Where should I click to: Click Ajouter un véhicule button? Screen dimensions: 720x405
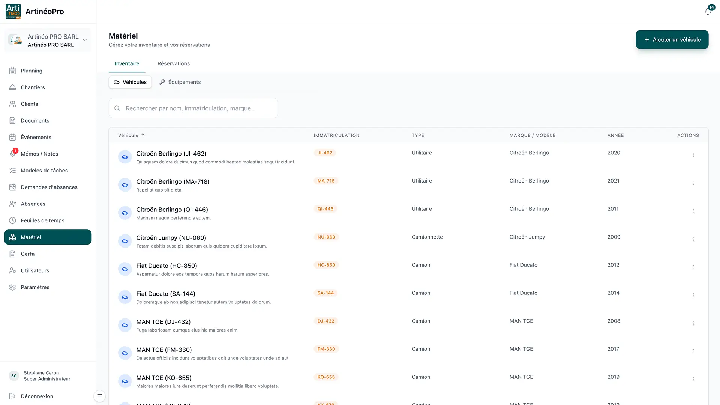tap(672, 39)
